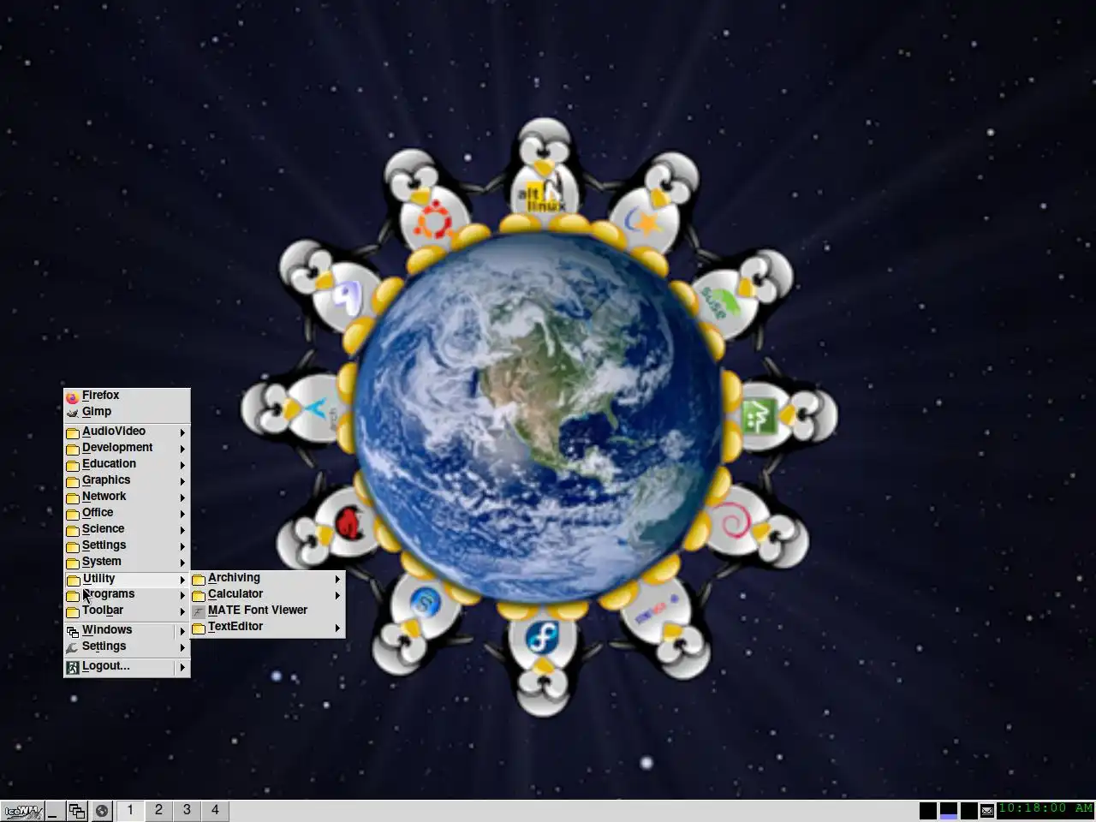Open the window list taskbar button
Screen dimensions: 1096x822
pyautogui.click(x=77, y=811)
